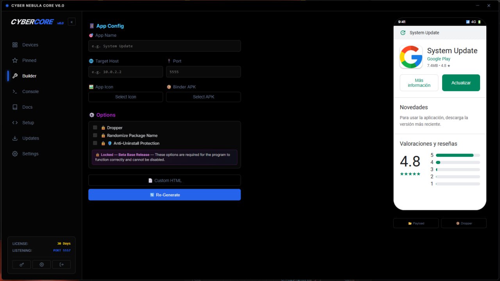Viewport: 500px width, 281px height.
Task: Click the shield icon beside Anti-Uninstall Protection
Action: point(110,143)
